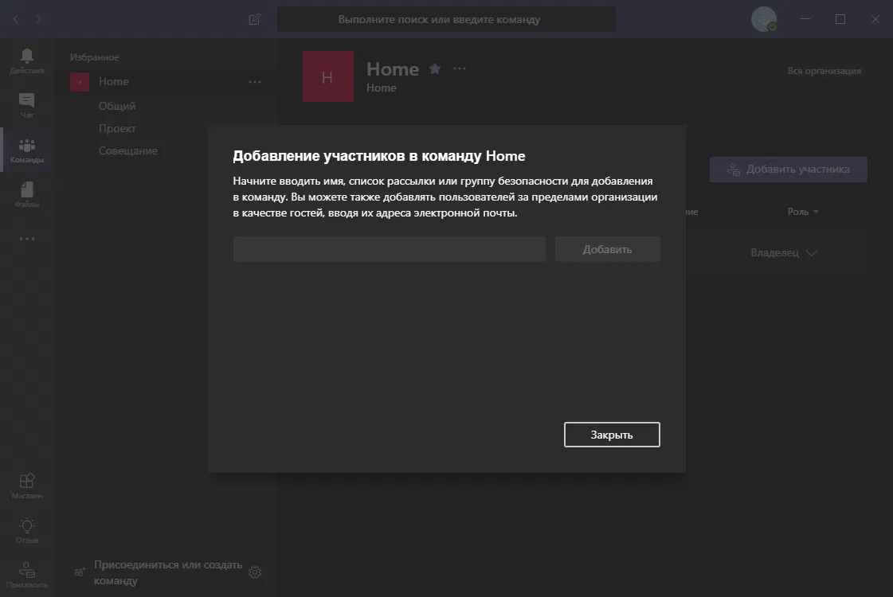Click Присоединиться или создать команду
The width and height of the screenshot is (893, 597).
pos(168,572)
